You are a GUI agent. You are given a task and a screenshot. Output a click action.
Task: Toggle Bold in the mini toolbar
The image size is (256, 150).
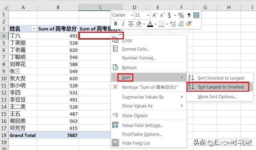coord(116,24)
